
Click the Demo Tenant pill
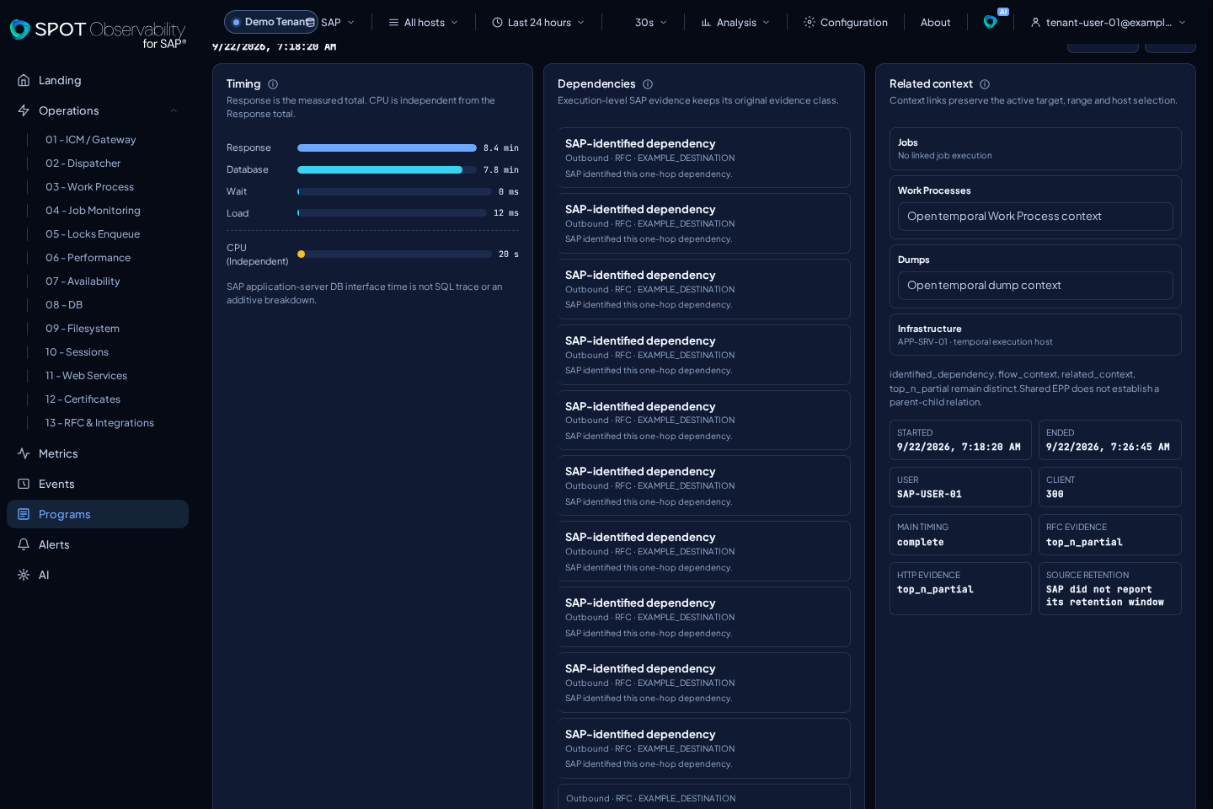coord(270,22)
